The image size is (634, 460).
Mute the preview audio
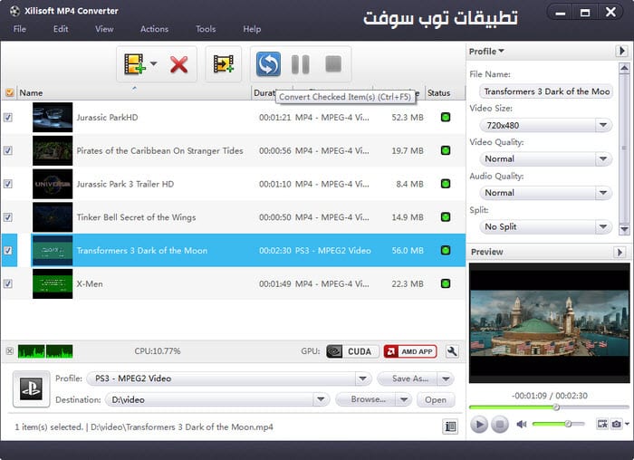click(522, 424)
